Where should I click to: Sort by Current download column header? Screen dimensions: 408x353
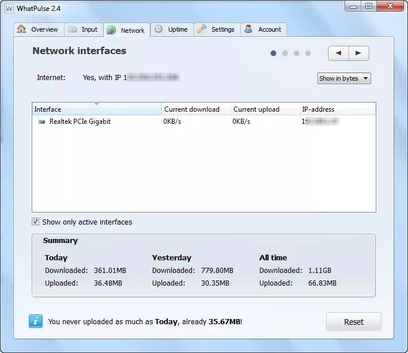196,109
